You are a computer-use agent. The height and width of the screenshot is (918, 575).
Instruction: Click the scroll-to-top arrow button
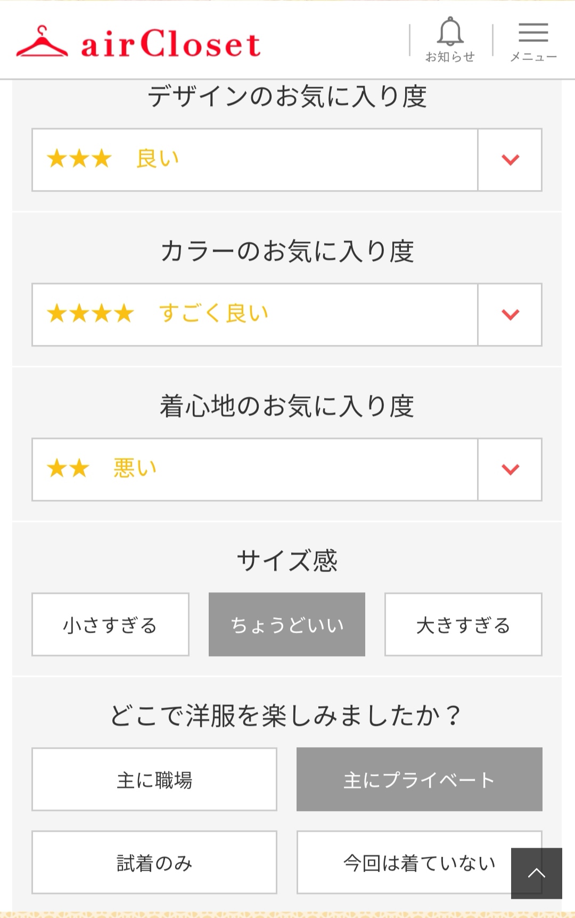pos(536,873)
